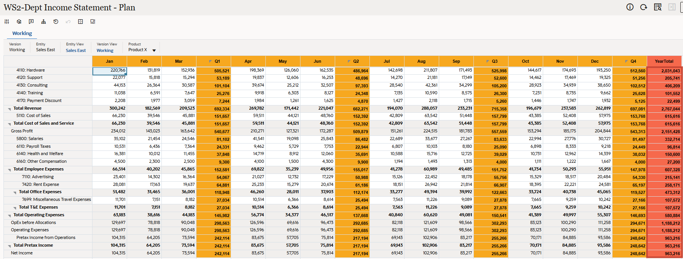Open the Product X dropdown arrow
Viewport: 683px width, 259px height.
coord(154,50)
